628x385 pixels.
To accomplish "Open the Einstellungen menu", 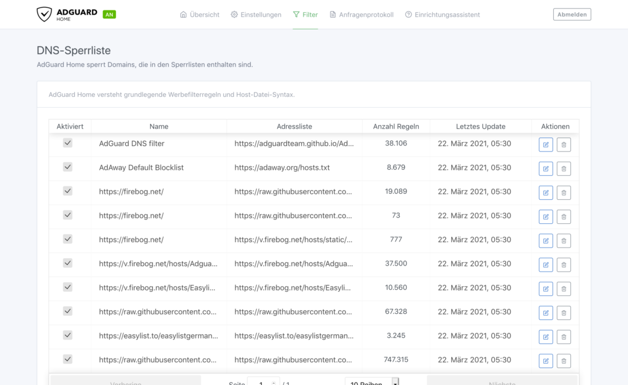I will tap(256, 15).
